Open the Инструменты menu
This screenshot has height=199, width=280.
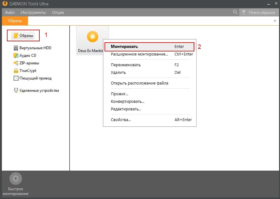coord(33,12)
